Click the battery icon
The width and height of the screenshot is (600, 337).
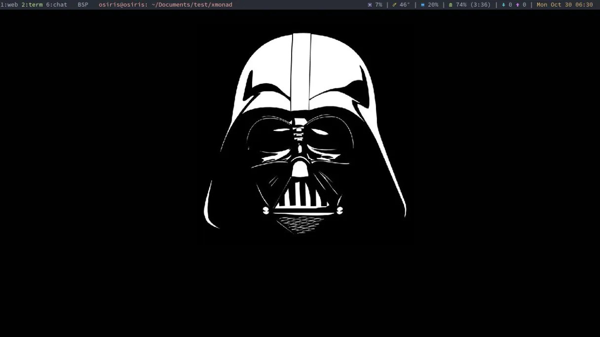[x=450, y=5]
